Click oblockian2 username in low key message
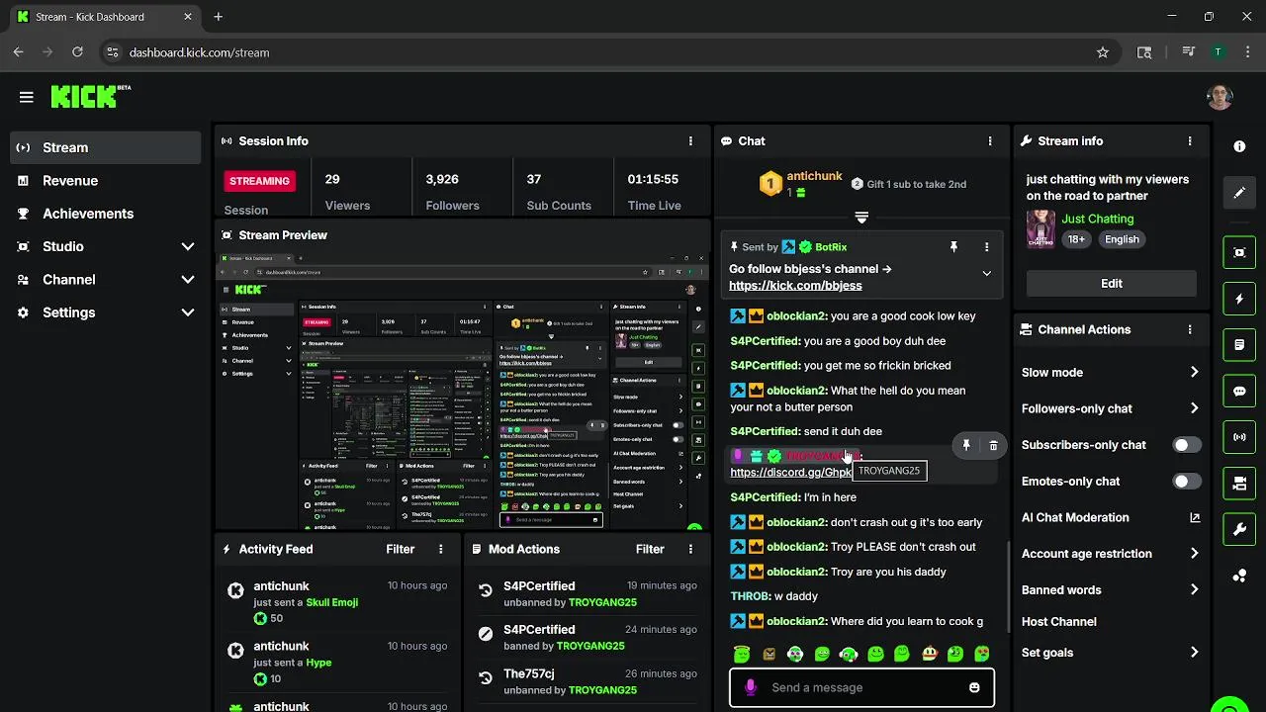Viewport: 1266px width, 712px height. click(796, 316)
